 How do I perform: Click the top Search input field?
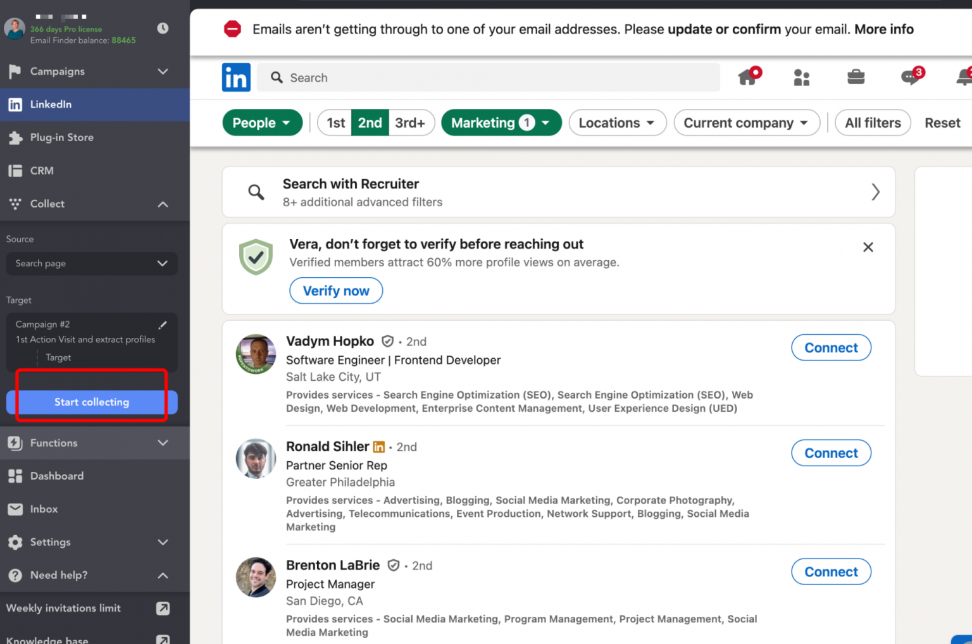pos(487,77)
